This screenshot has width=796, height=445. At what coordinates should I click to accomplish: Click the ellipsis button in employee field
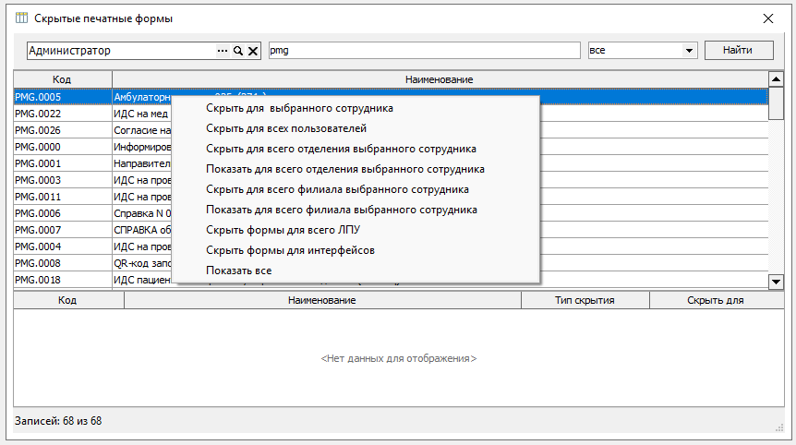[x=223, y=51]
